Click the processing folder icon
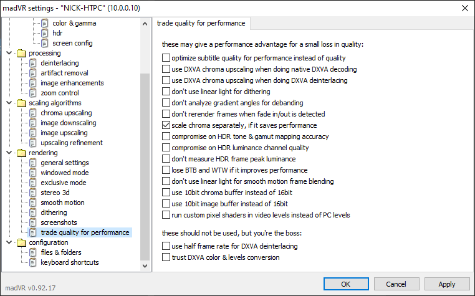 [x=21, y=53]
